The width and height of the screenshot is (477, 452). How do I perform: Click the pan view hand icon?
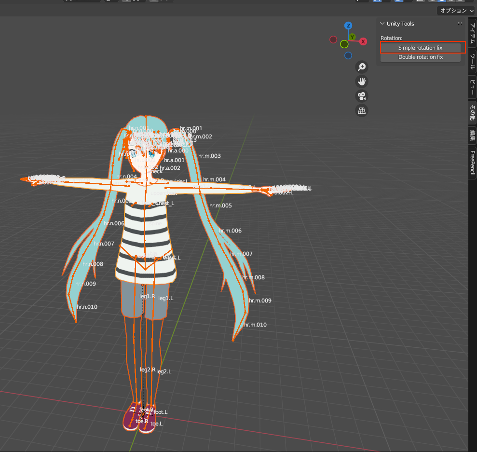[362, 82]
